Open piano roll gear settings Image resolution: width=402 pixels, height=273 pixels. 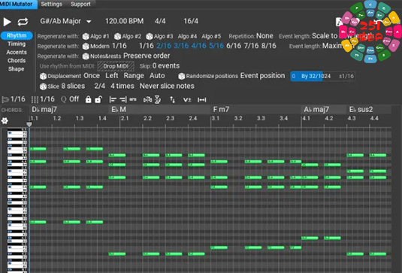pyautogui.click(x=5, y=120)
